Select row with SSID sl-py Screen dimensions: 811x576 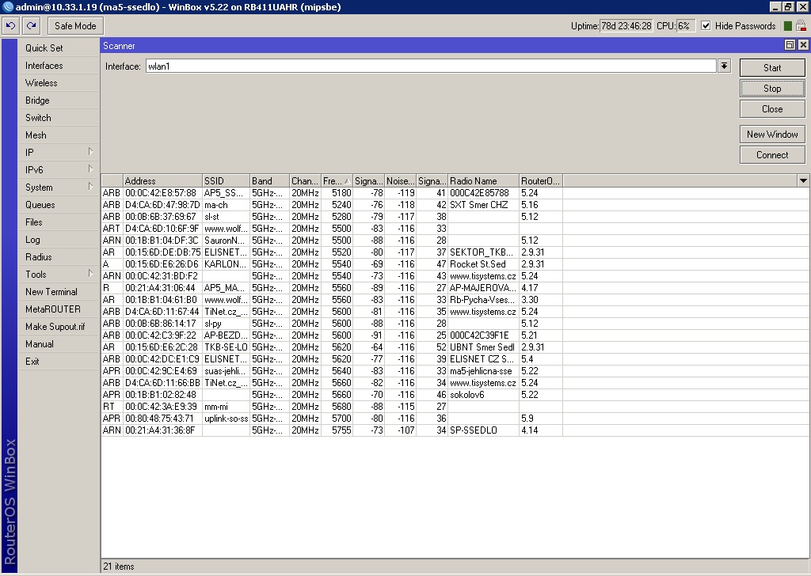pos(455,324)
